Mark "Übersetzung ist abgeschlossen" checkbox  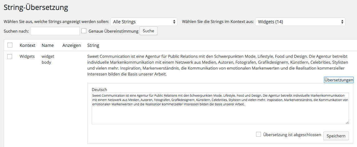click(x=259, y=134)
